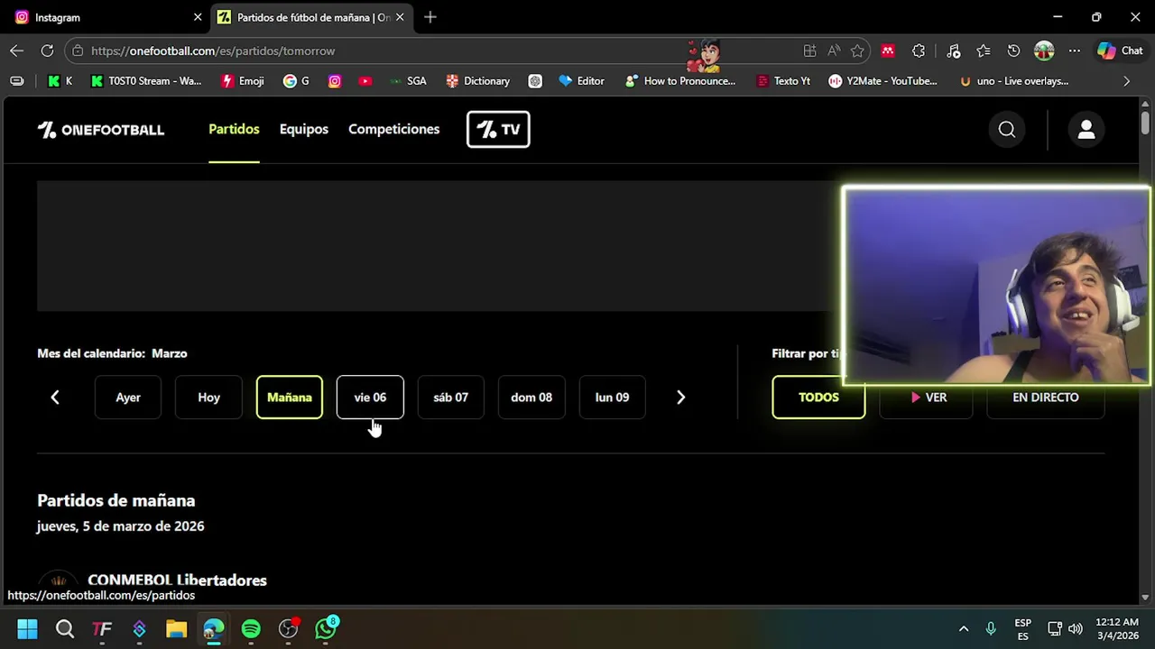Open the OneFootball search icon

pos(1007,130)
